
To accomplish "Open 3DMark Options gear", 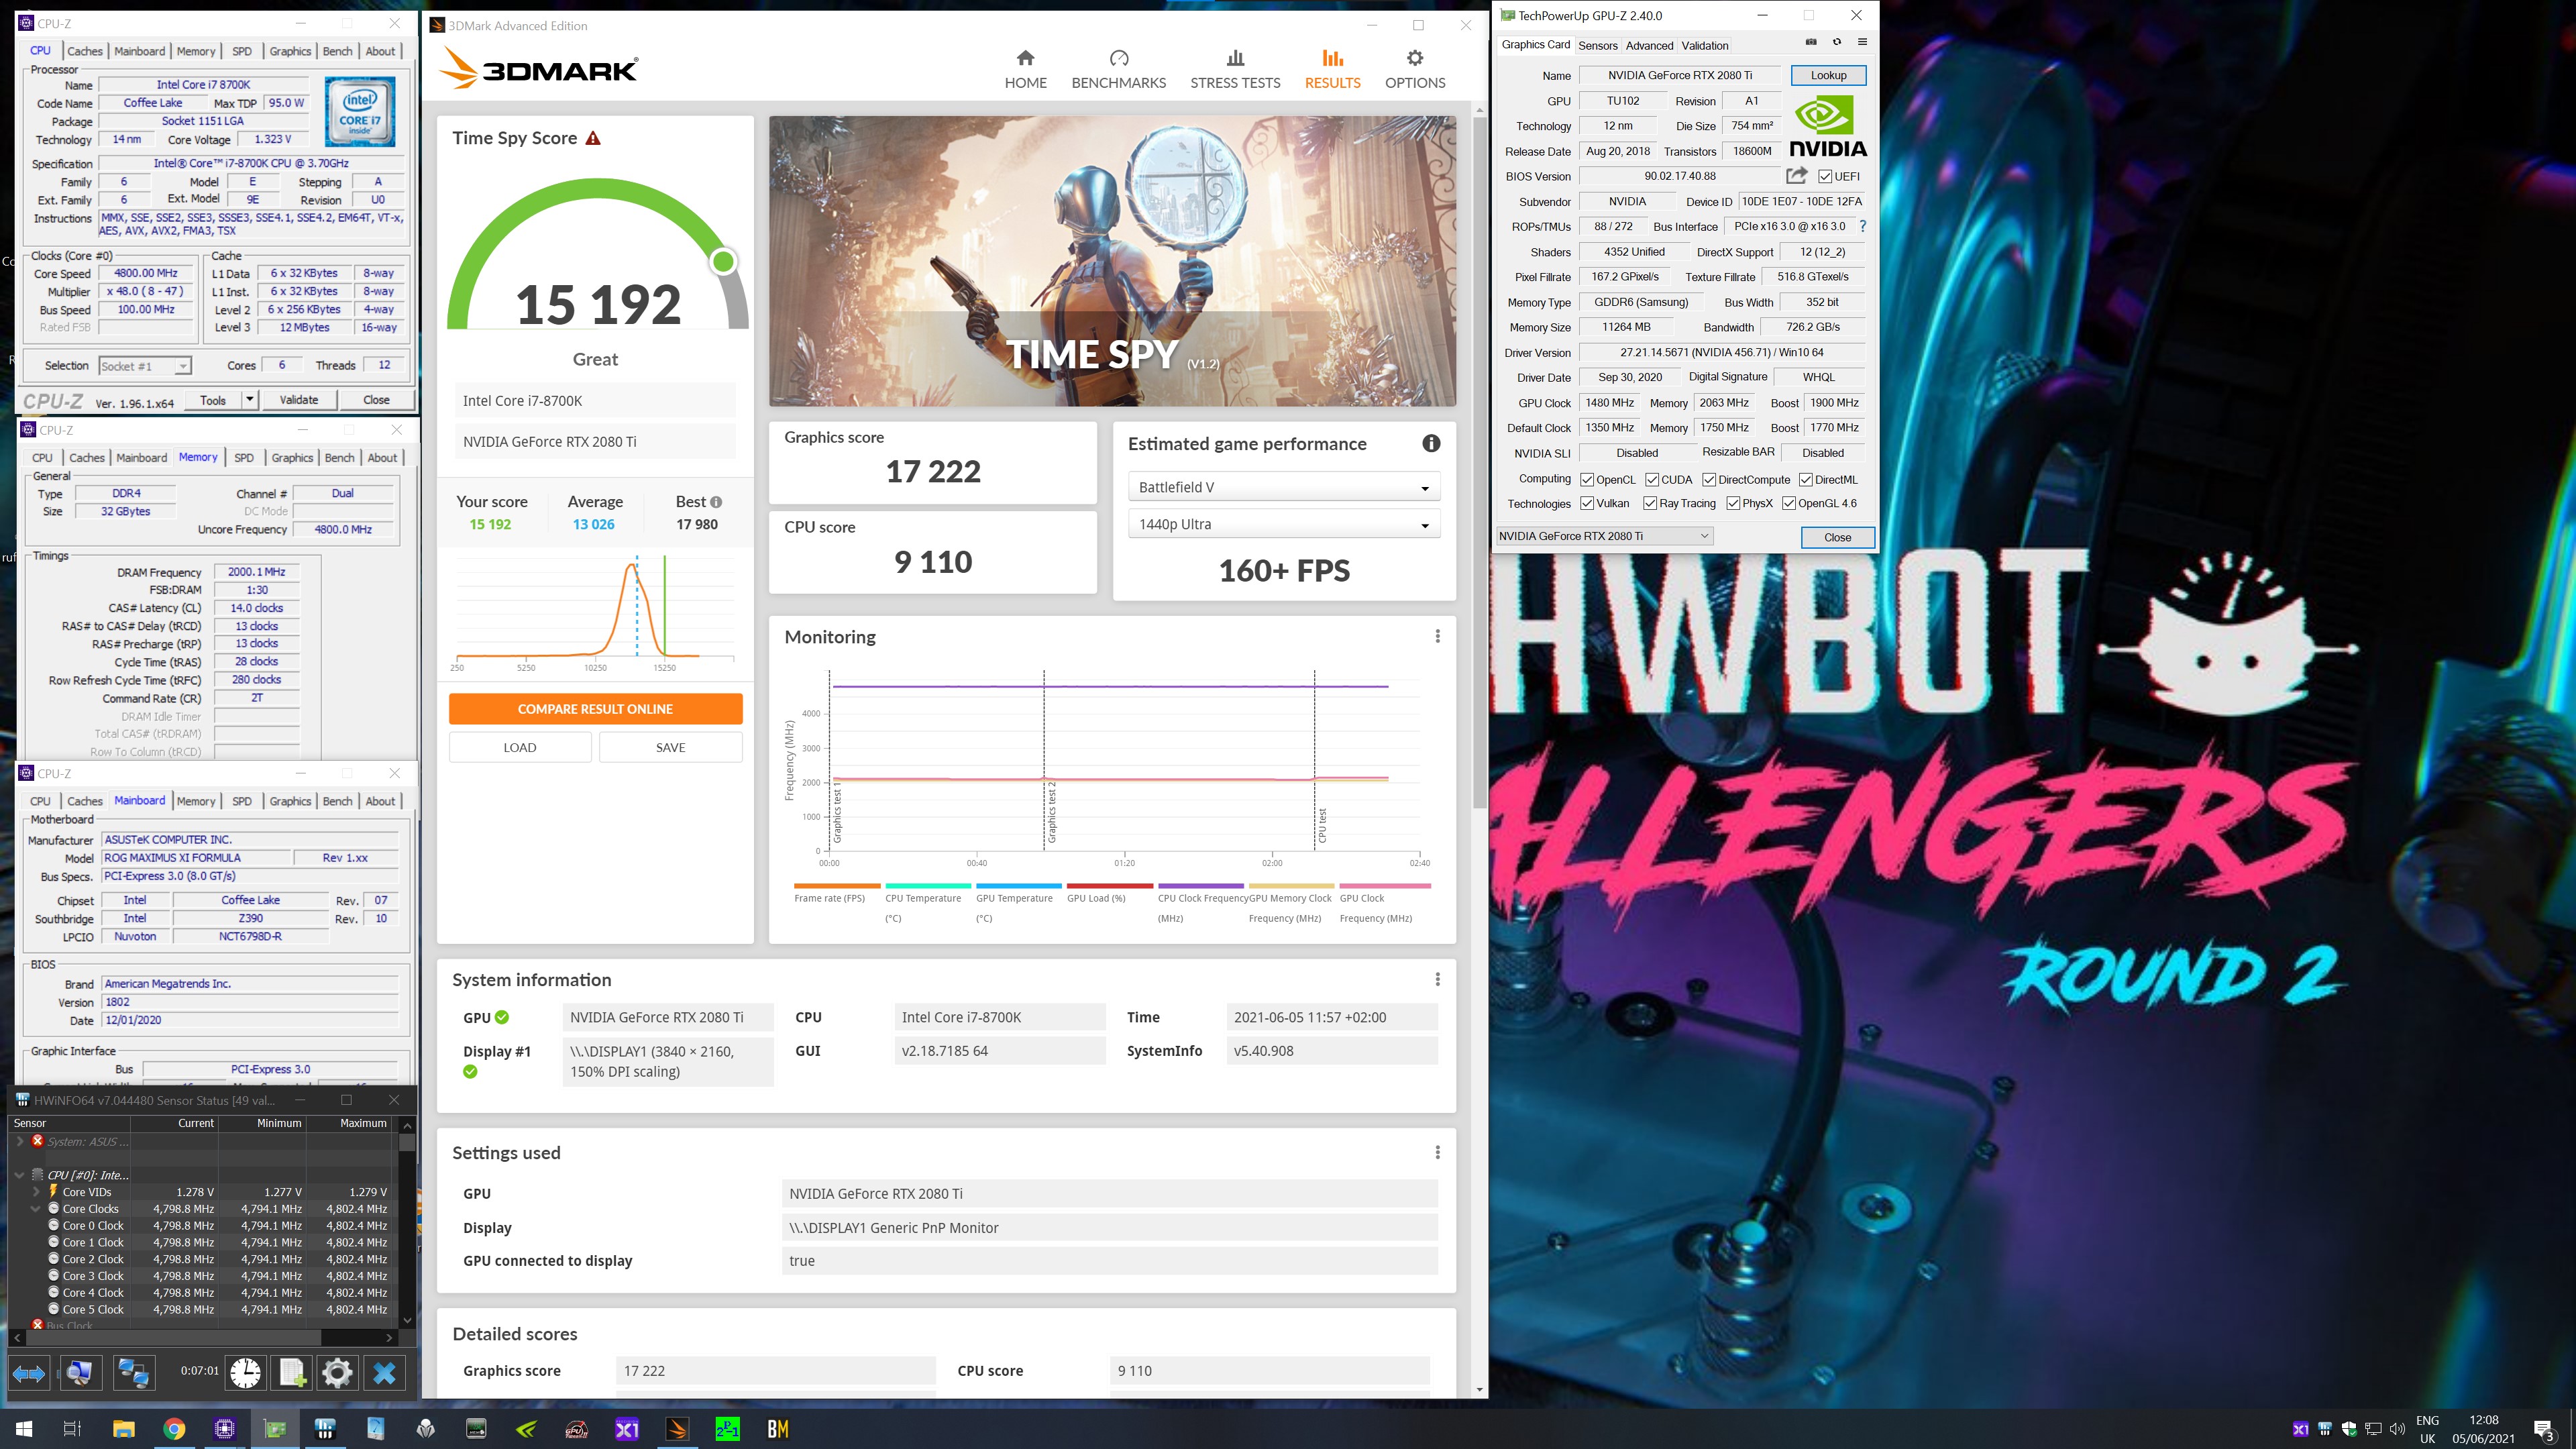I will 1415,58.
